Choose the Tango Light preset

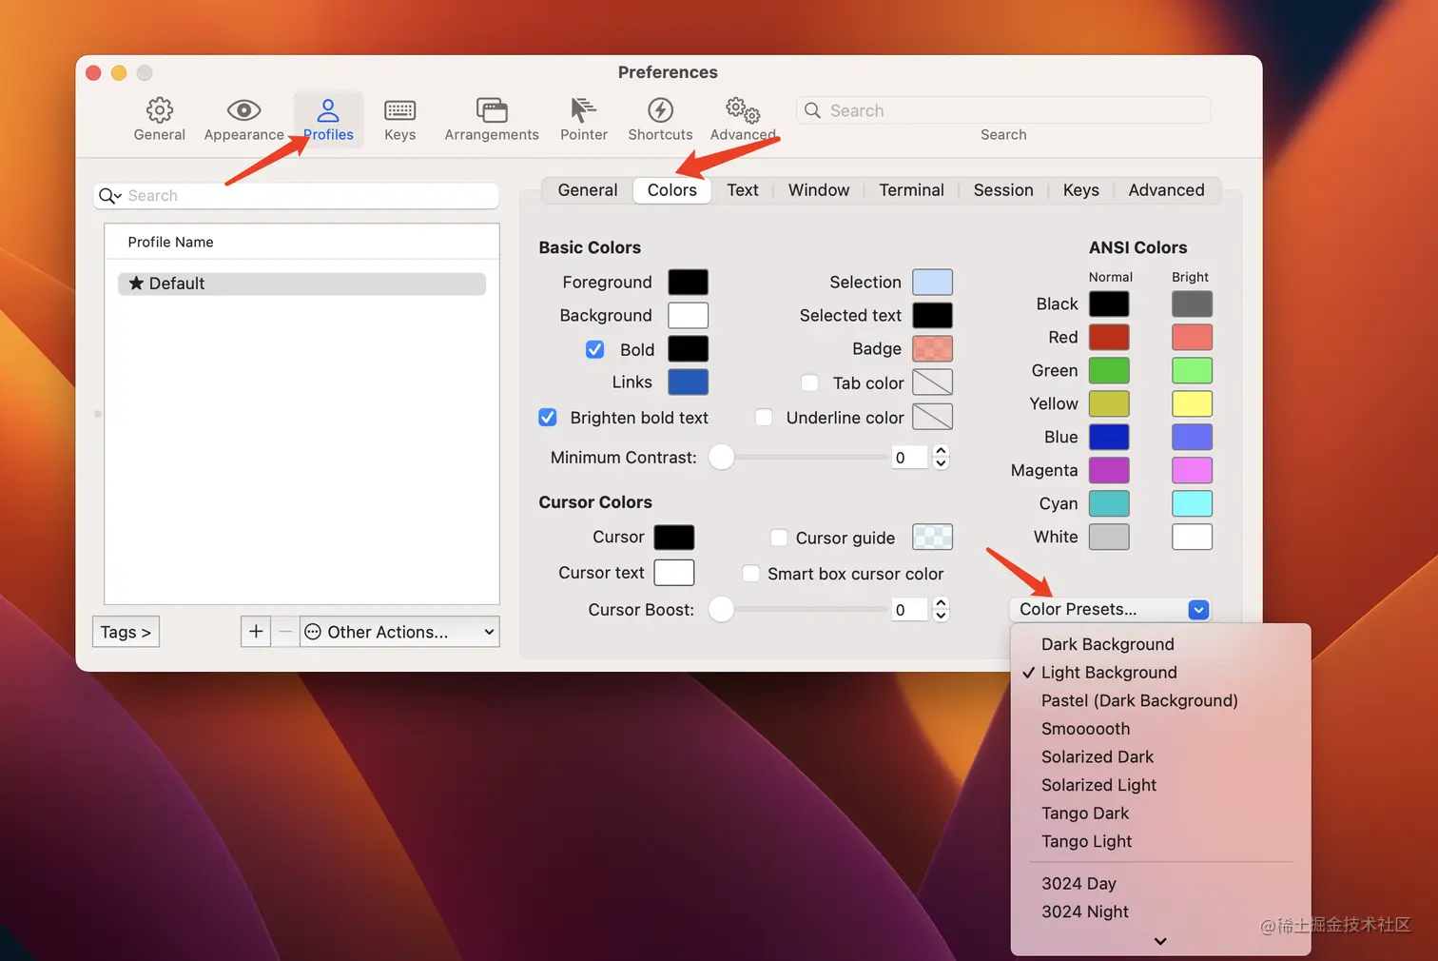(x=1160, y=841)
